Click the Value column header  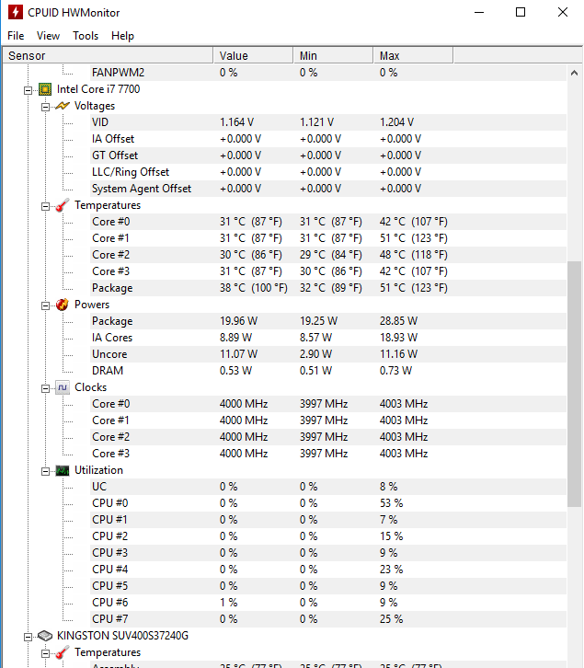[x=253, y=56]
